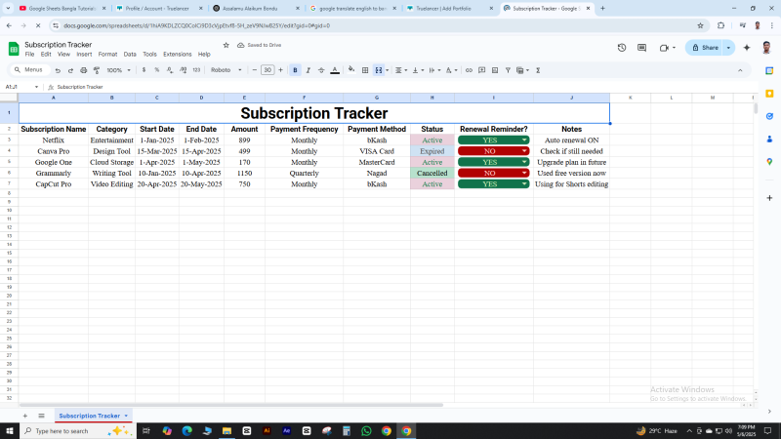The image size is (781, 439).
Task: Open the Roboto font dropdown
Action: (x=226, y=70)
